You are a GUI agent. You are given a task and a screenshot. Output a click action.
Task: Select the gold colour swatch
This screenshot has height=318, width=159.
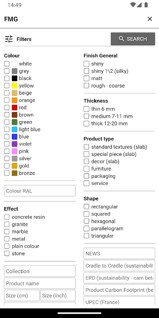(x=14, y=166)
